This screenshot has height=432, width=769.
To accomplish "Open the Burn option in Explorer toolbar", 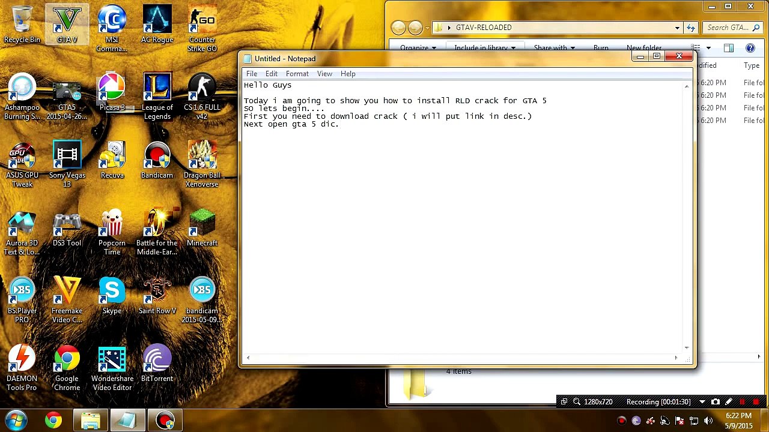I will [601, 48].
